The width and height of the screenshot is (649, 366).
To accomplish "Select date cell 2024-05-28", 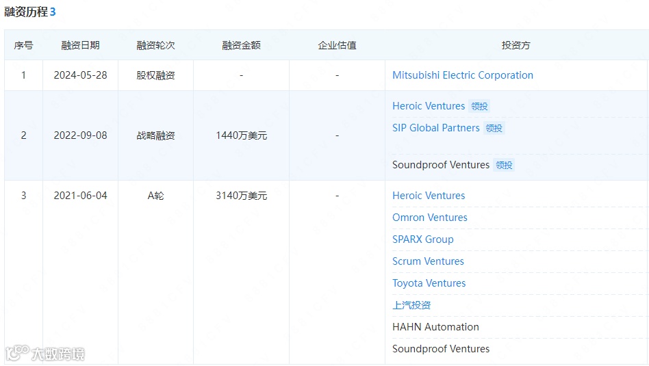I will pos(80,75).
